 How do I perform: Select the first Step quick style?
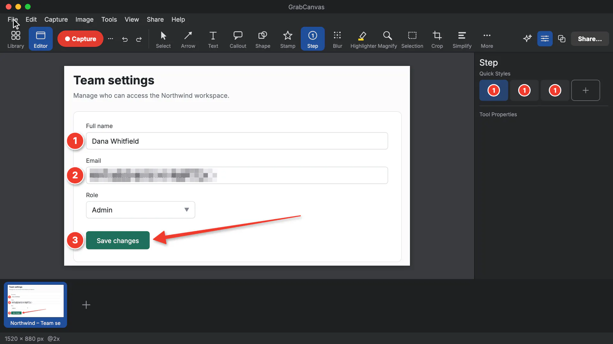tap(494, 90)
